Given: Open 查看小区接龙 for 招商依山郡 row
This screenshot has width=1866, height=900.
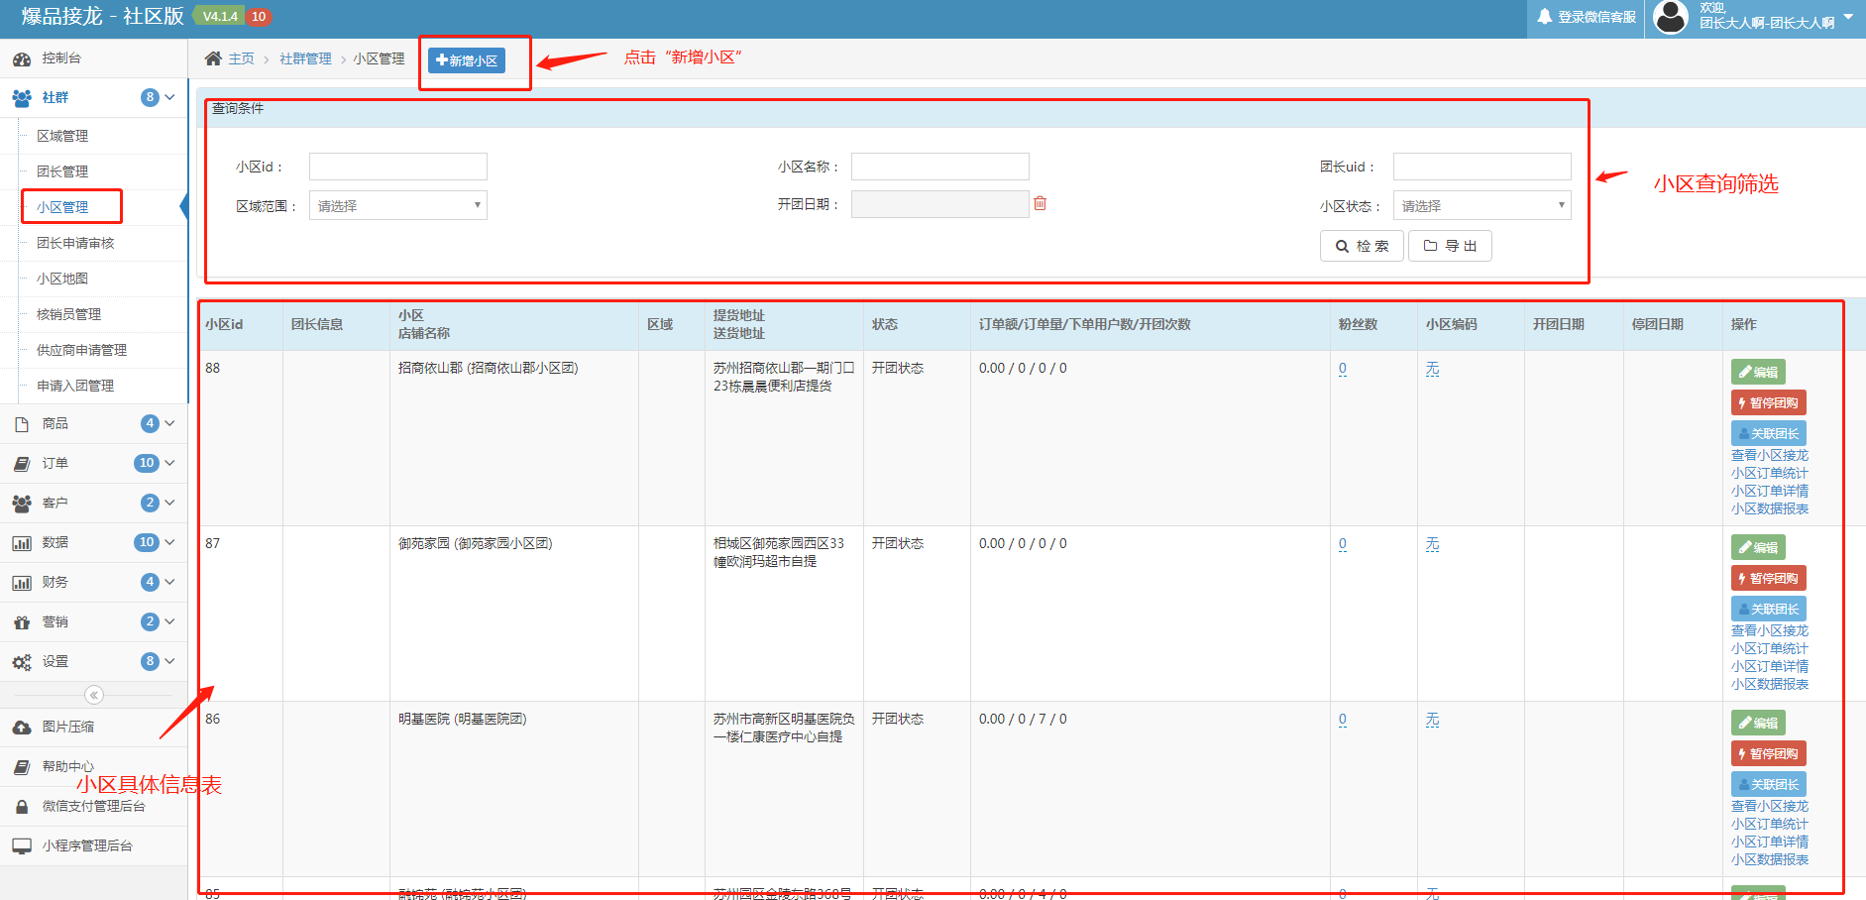Looking at the screenshot, I should [x=1770, y=455].
